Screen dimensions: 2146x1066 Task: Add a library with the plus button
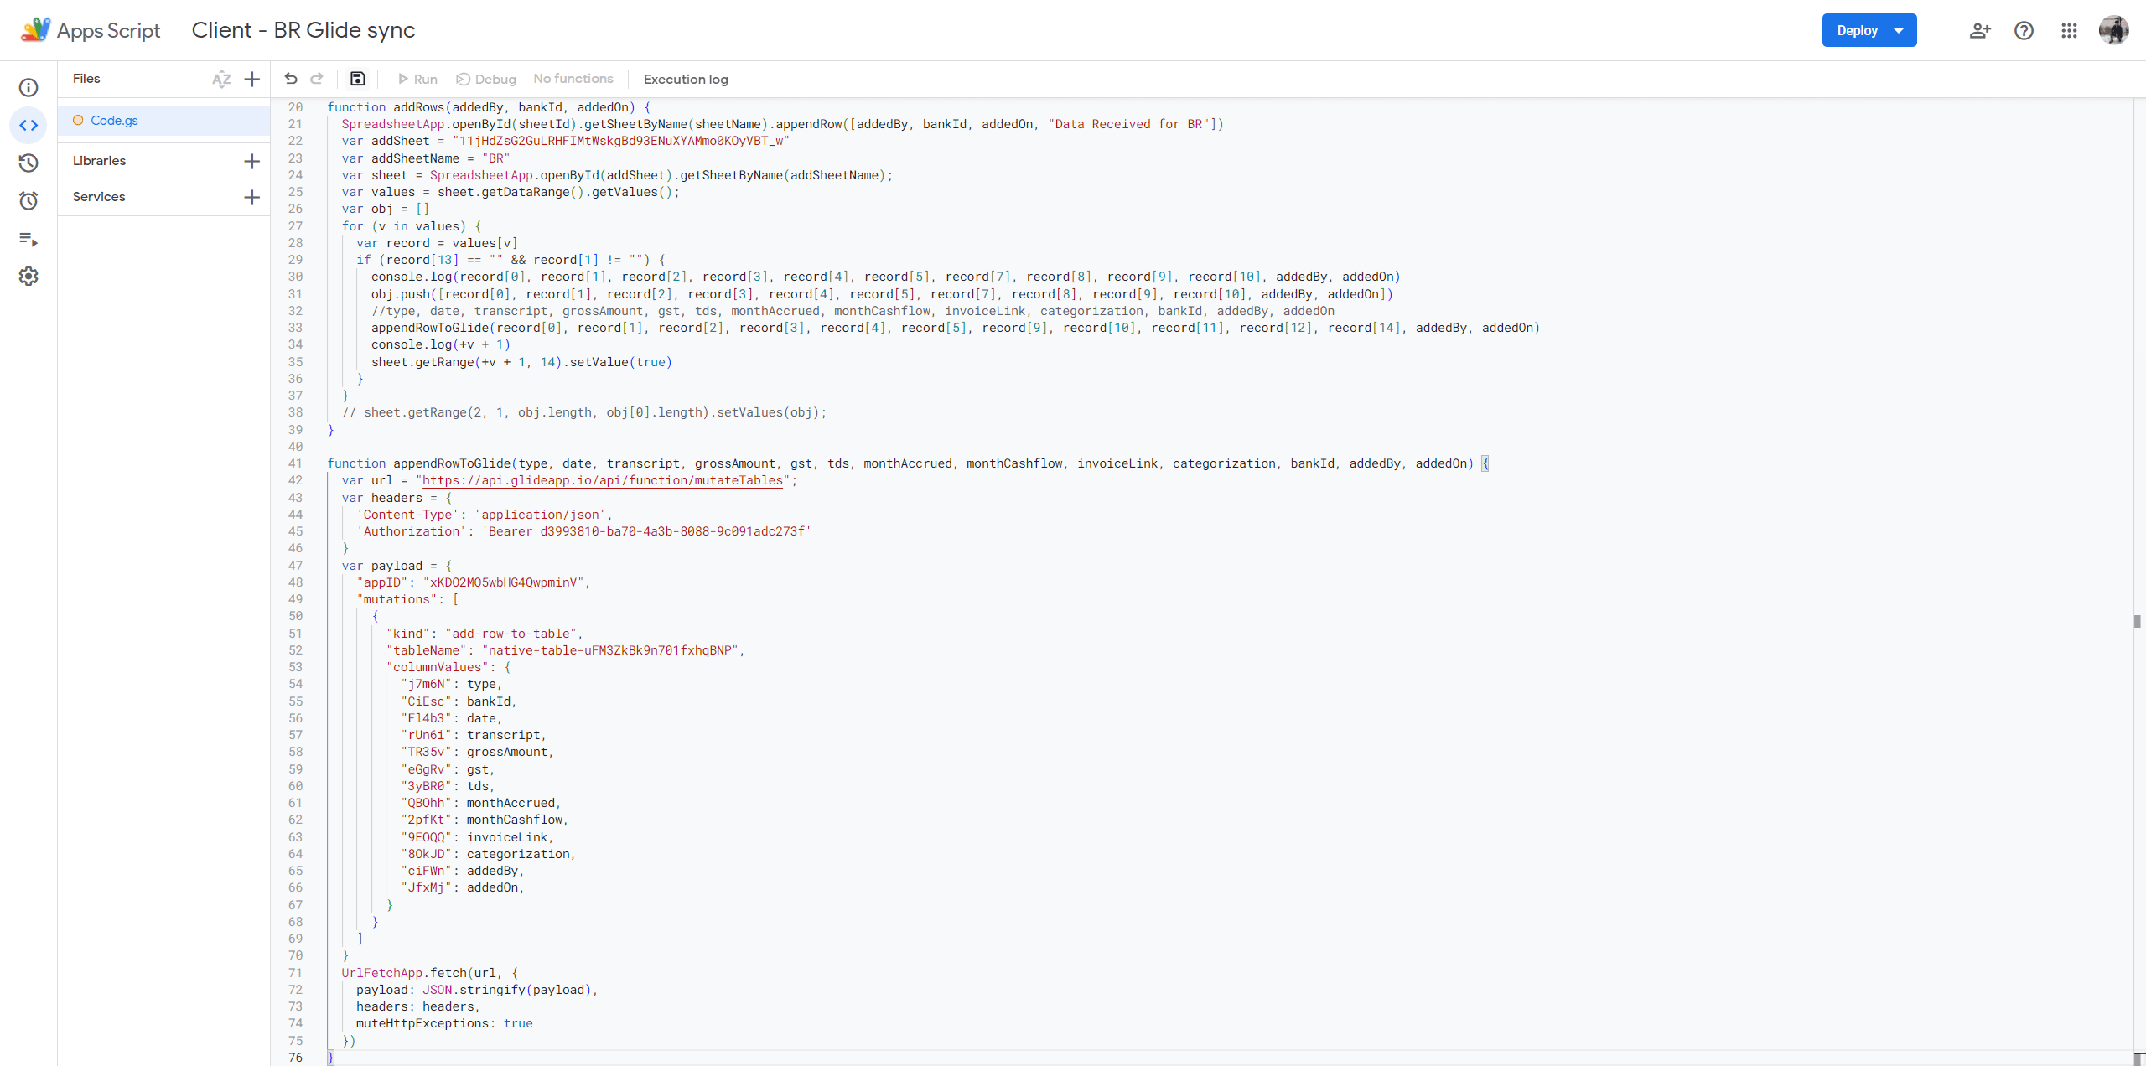pos(251,161)
